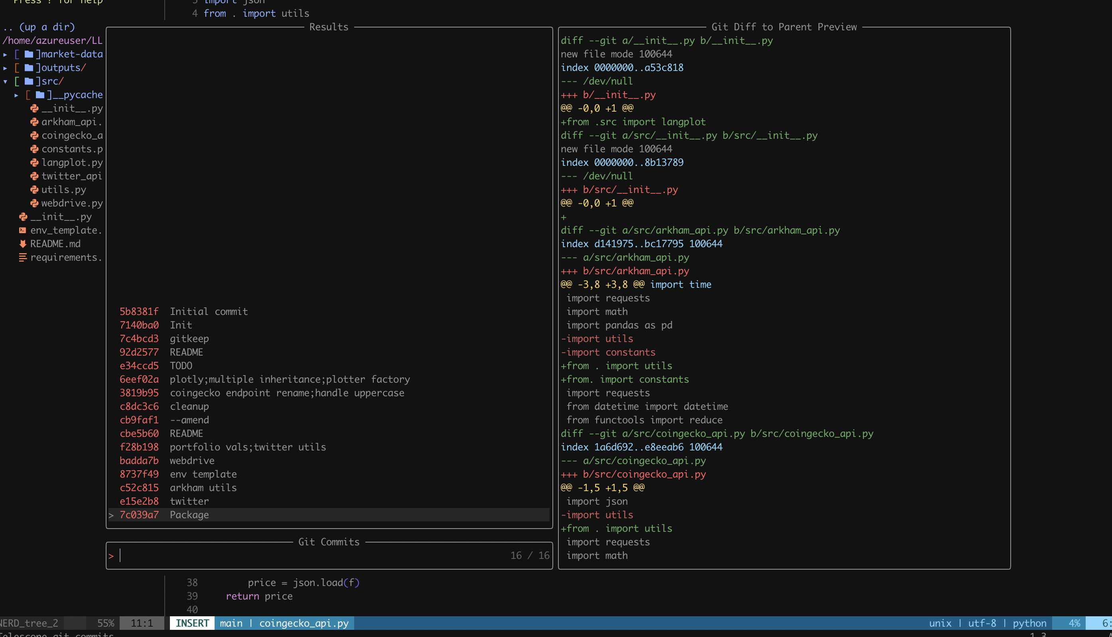This screenshot has height=637, width=1112.
Task: Collapse the src folder arrow
Action: click(5, 82)
